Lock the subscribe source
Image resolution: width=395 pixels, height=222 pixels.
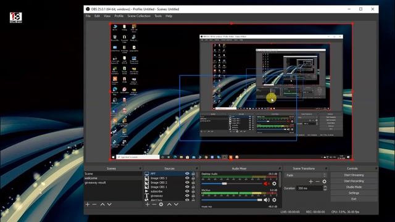click(193, 191)
